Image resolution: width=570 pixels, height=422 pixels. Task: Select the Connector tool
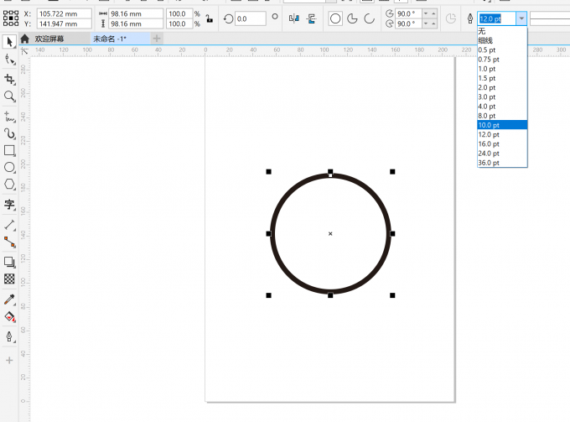(9, 242)
